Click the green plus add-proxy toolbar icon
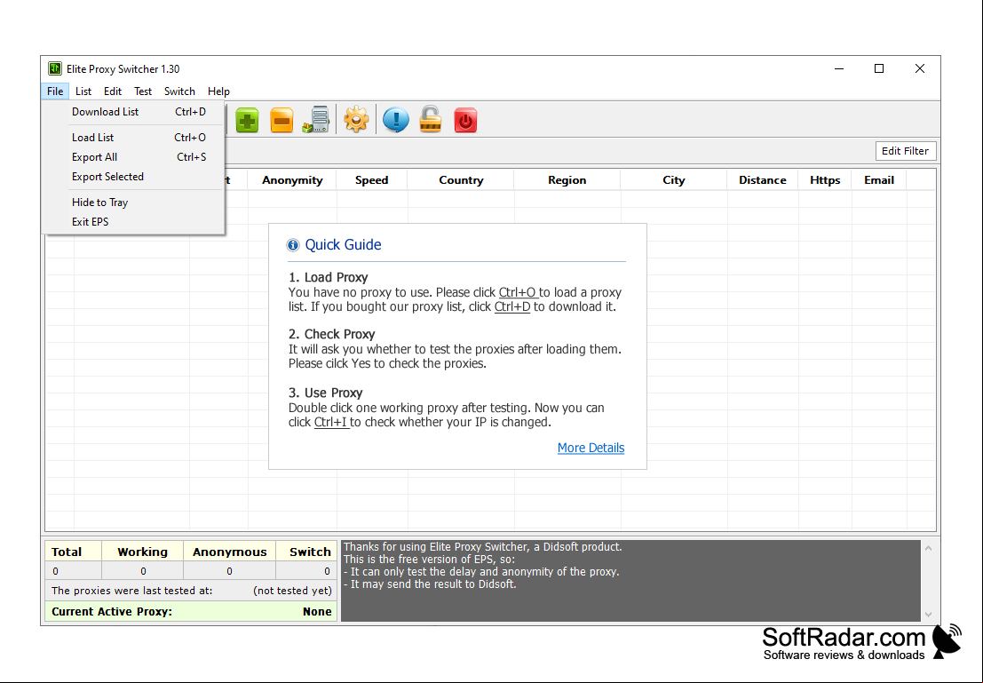Image resolution: width=983 pixels, height=683 pixels. [x=247, y=120]
